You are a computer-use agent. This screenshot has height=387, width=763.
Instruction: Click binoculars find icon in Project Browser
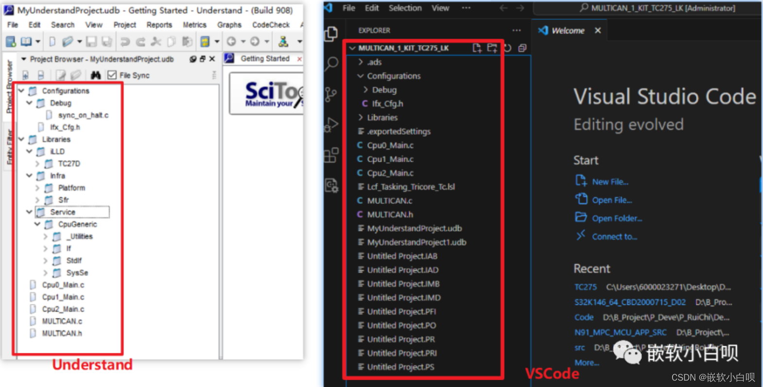(x=96, y=75)
